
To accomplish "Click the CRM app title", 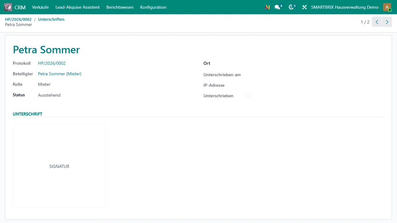I will click(x=20, y=7).
